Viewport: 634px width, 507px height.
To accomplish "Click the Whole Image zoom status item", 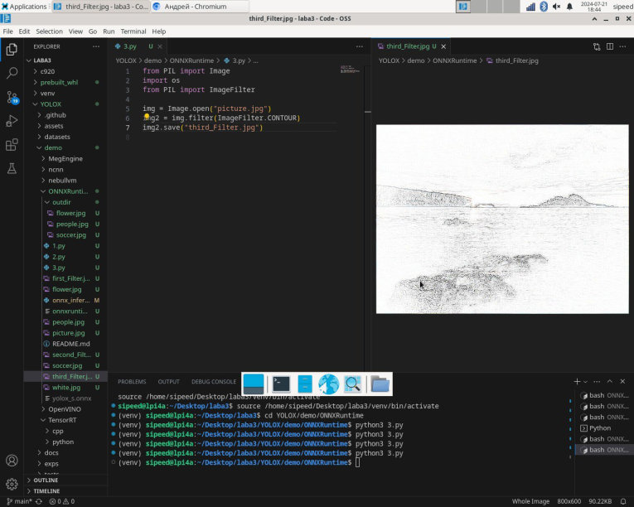I will [x=530, y=501].
